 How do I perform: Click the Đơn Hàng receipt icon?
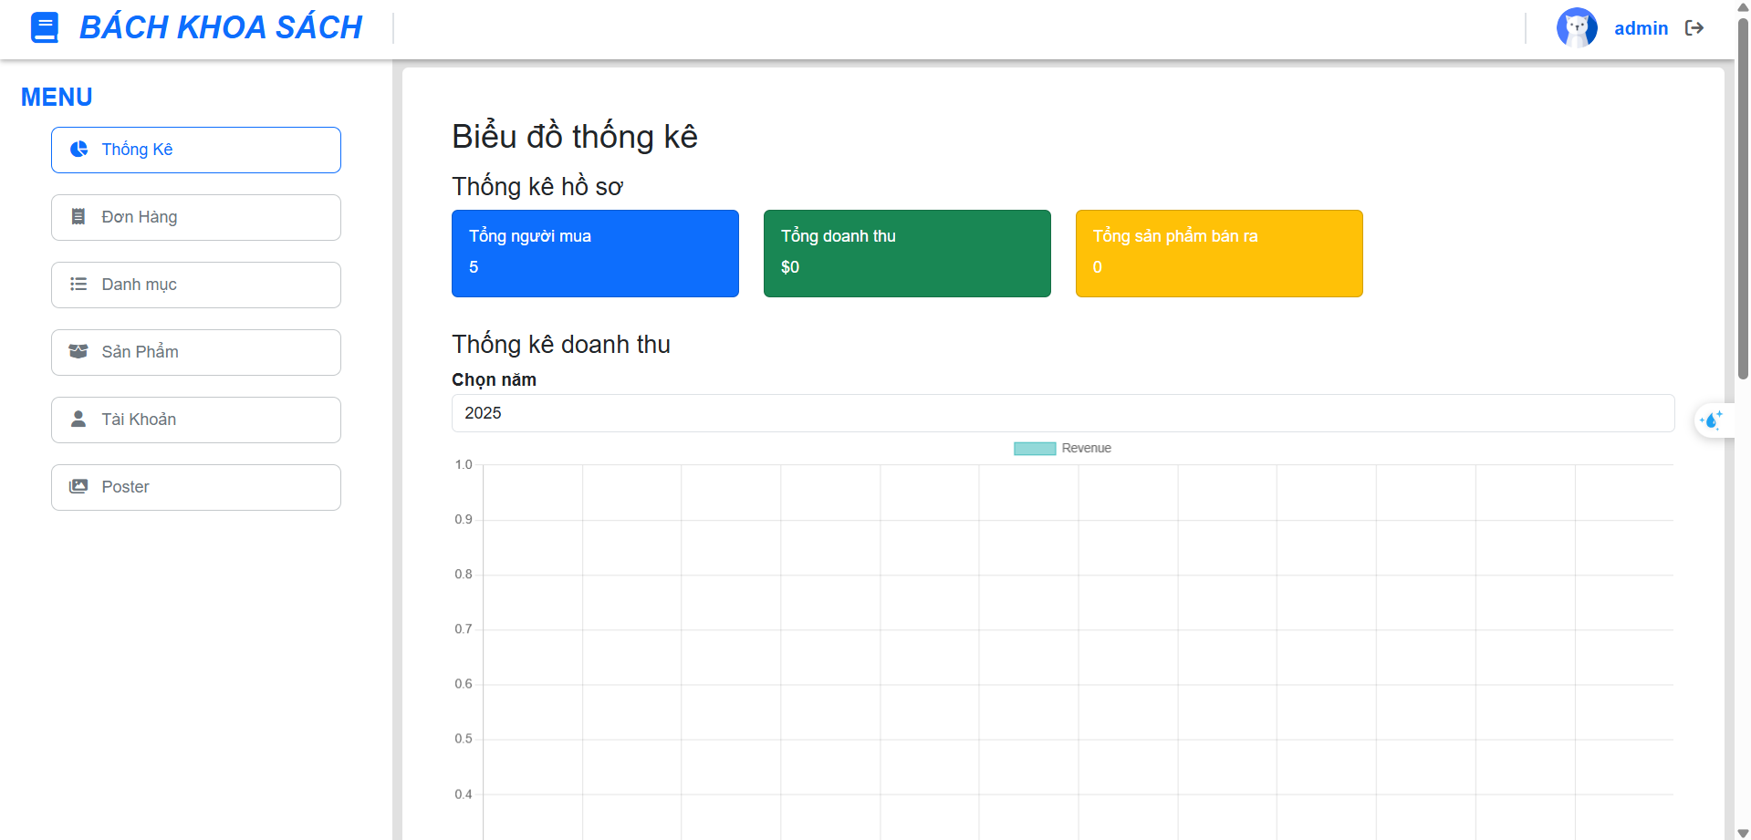pos(78,216)
